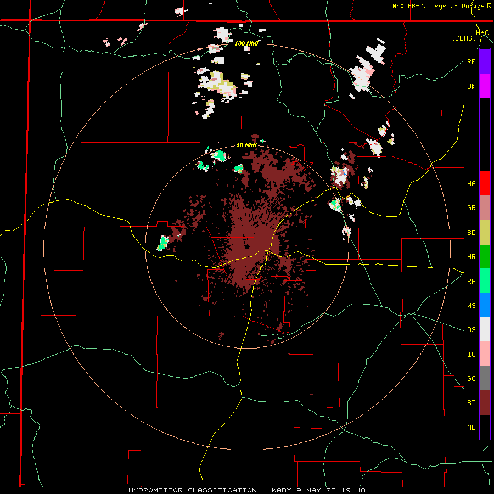The width and height of the screenshot is (494, 494).
Task: Pick the mint green RA legend swatch
Action: tap(485, 281)
